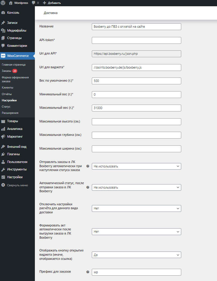
Task: Click the speech bubble icon beside Комментарии
Action: tap(3, 46)
